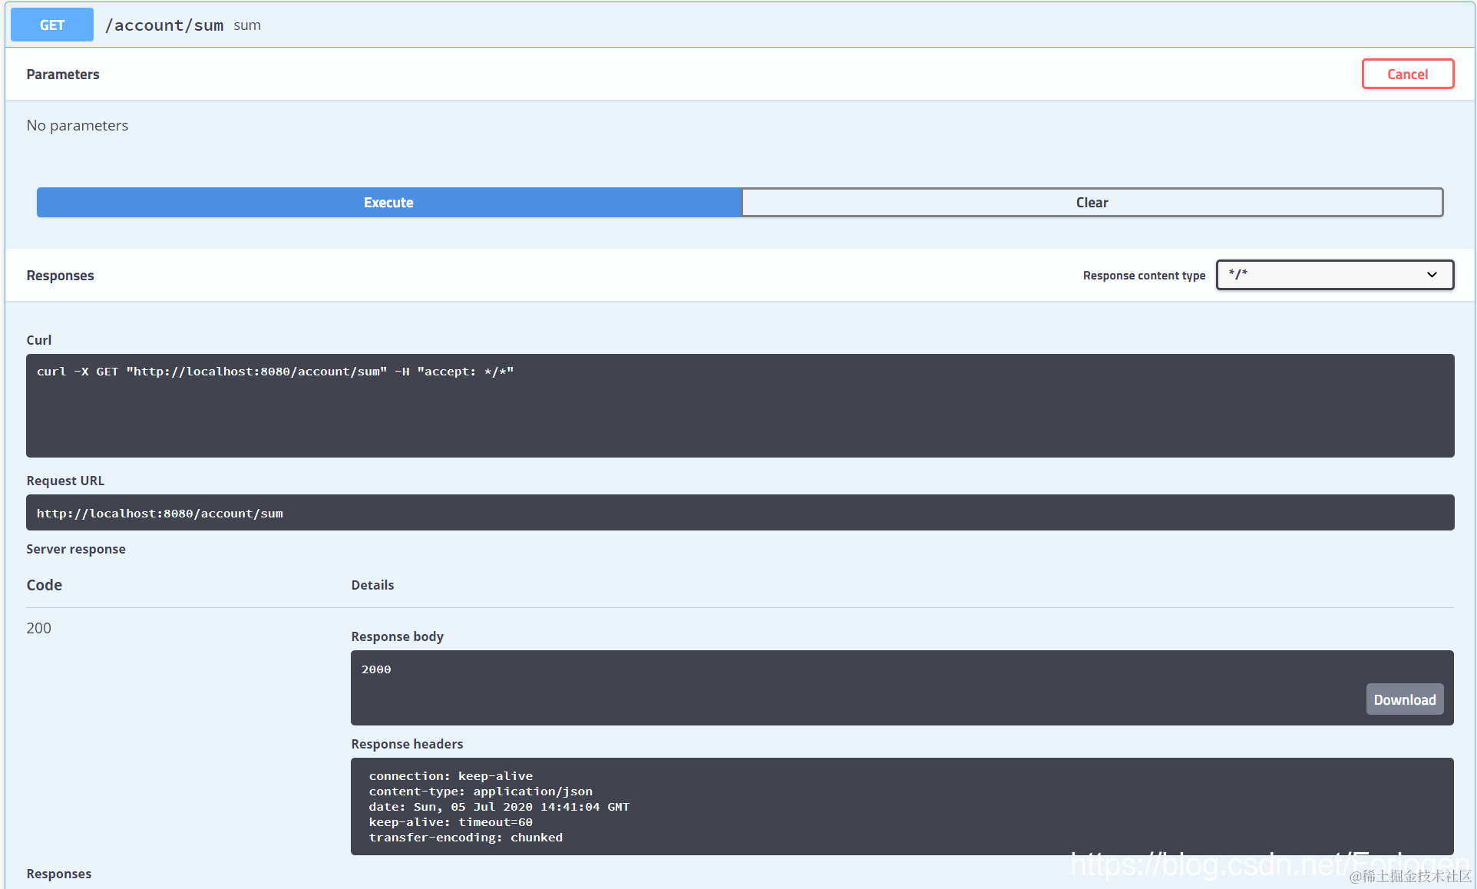The height and width of the screenshot is (889, 1477).
Task: Click the red Cancel button
Action: click(x=1407, y=74)
